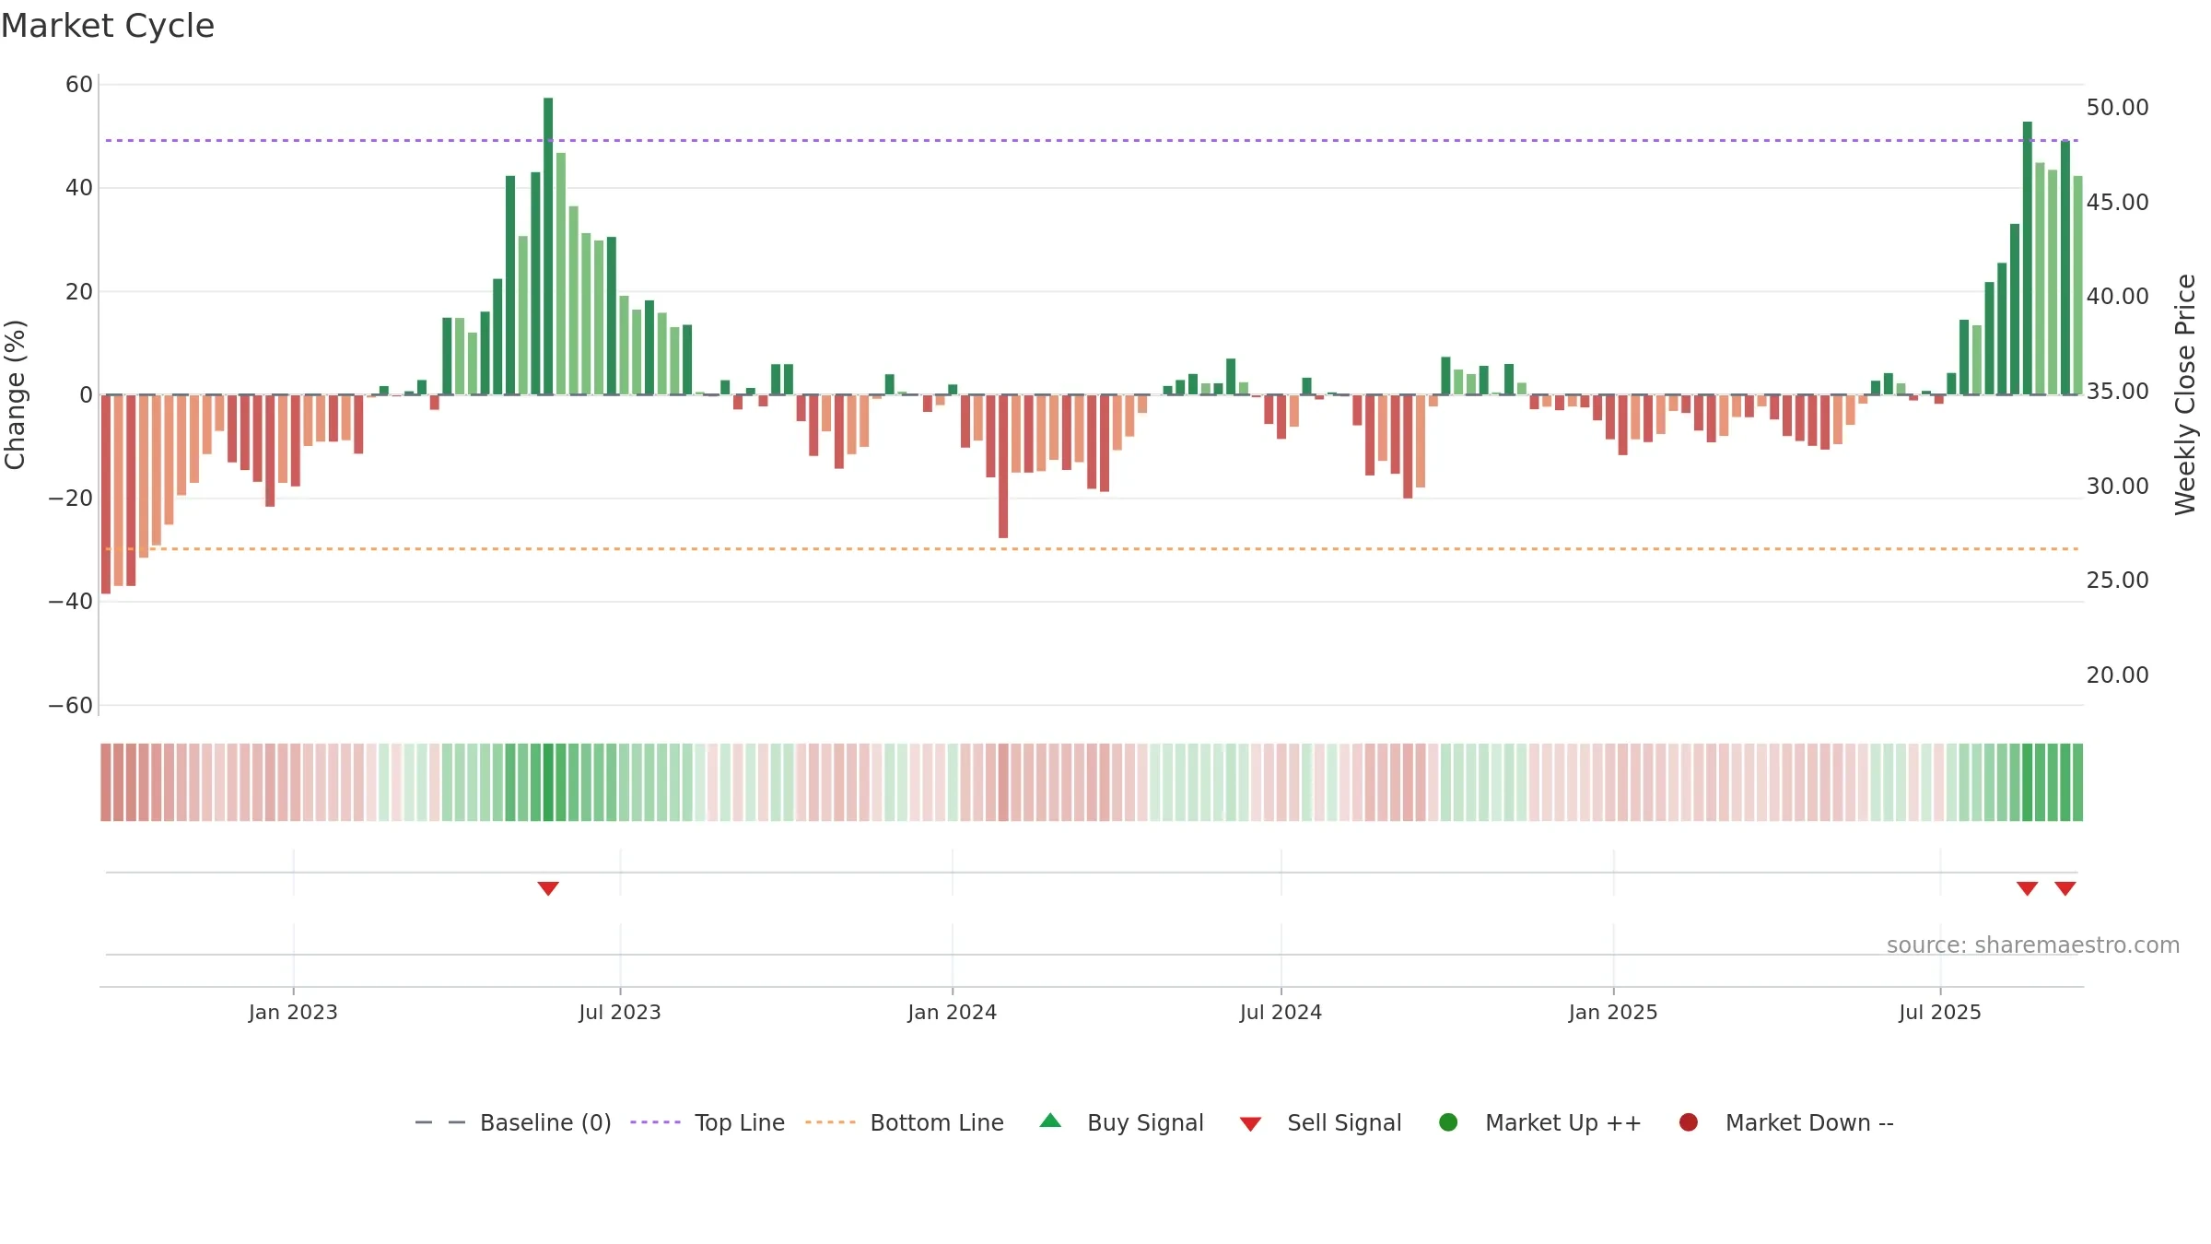Click the tallest green bar after Jul 2025
The height and width of the screenshot is (1244, 2211).
(2027, 258)
